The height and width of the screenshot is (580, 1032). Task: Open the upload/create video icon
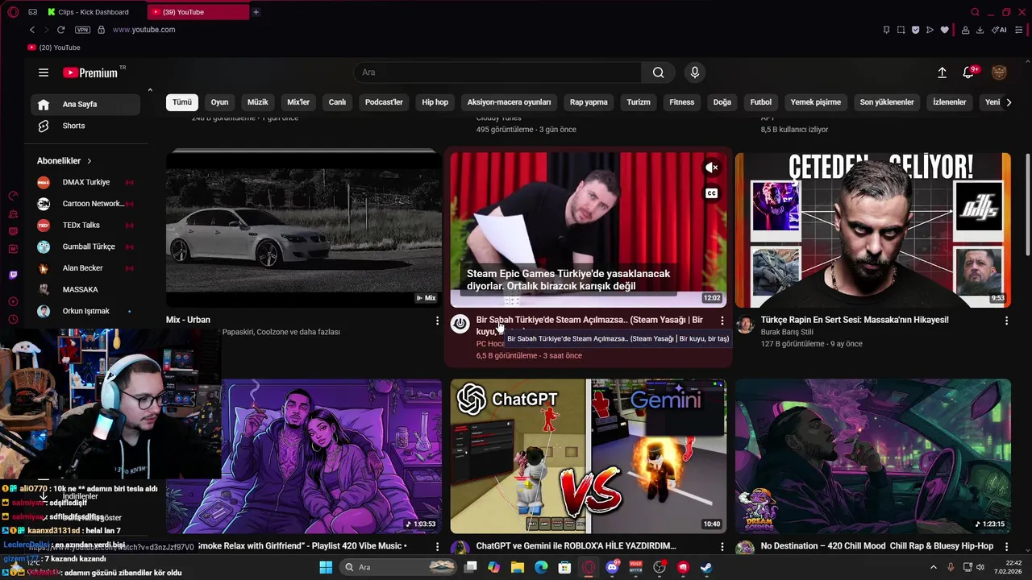click(942, 72)
